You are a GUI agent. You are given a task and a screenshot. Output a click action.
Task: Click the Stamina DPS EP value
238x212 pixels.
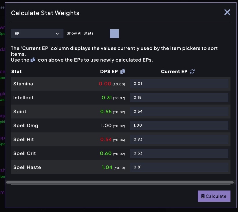tap(105, 84)
